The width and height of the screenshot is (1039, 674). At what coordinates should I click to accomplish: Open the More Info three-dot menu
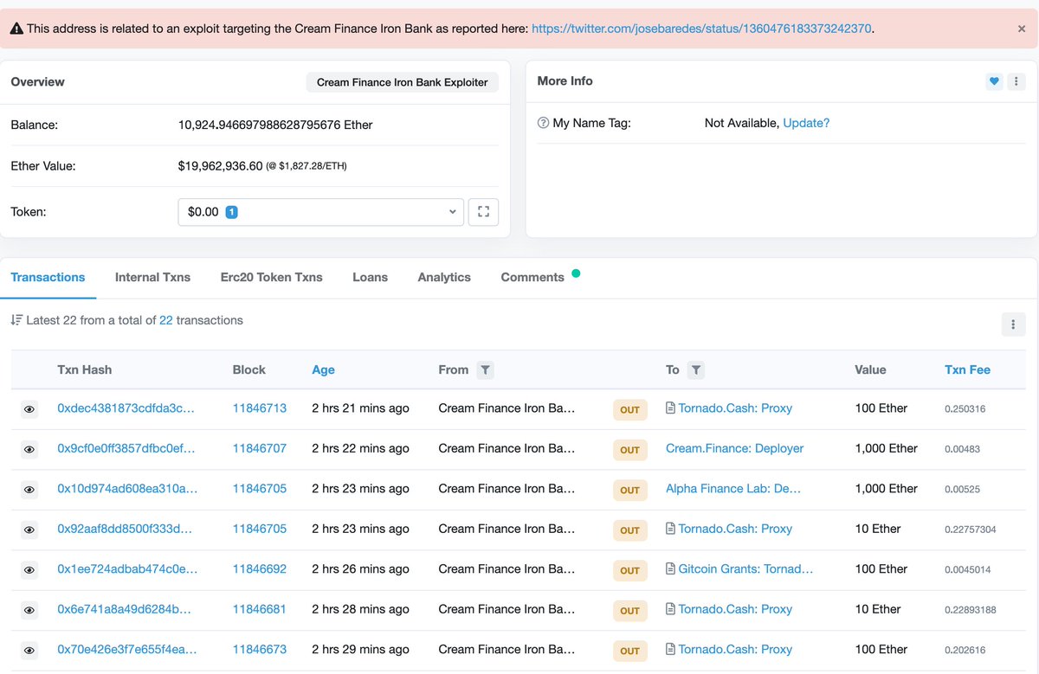1015,81
